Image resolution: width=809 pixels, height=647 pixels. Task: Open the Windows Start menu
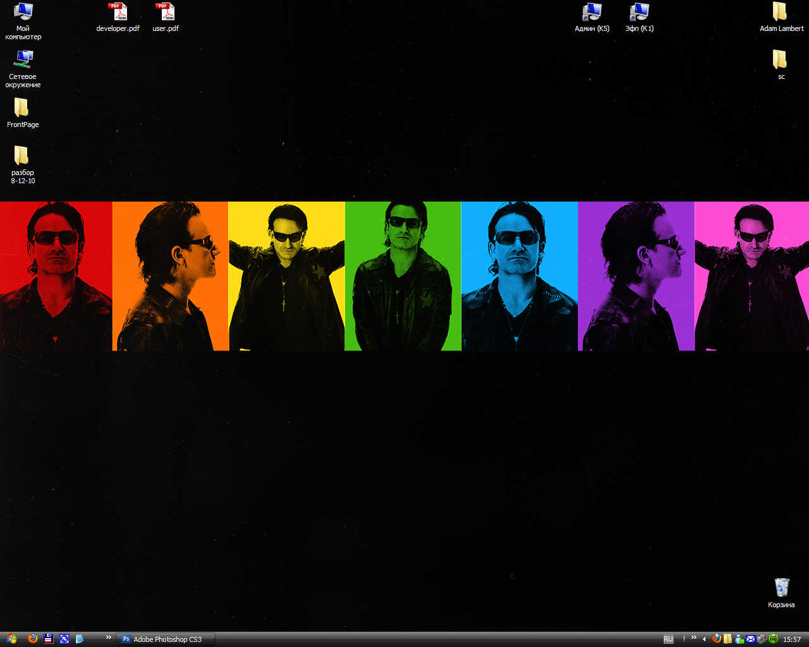[11, 639]
